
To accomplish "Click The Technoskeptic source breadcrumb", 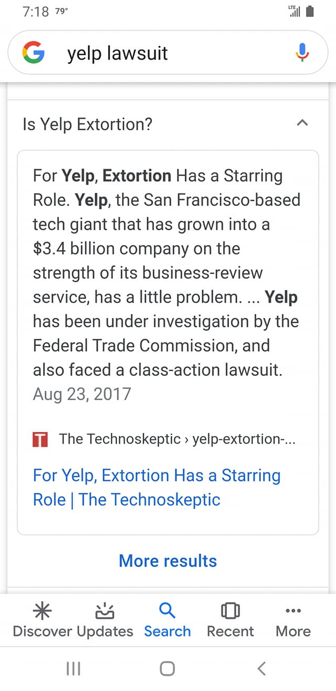I will click(x=177, y=439).
